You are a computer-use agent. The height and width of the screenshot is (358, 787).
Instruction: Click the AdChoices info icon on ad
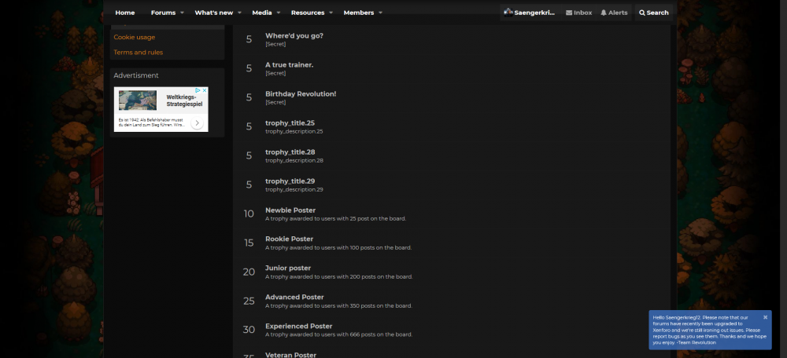[198, 91]
